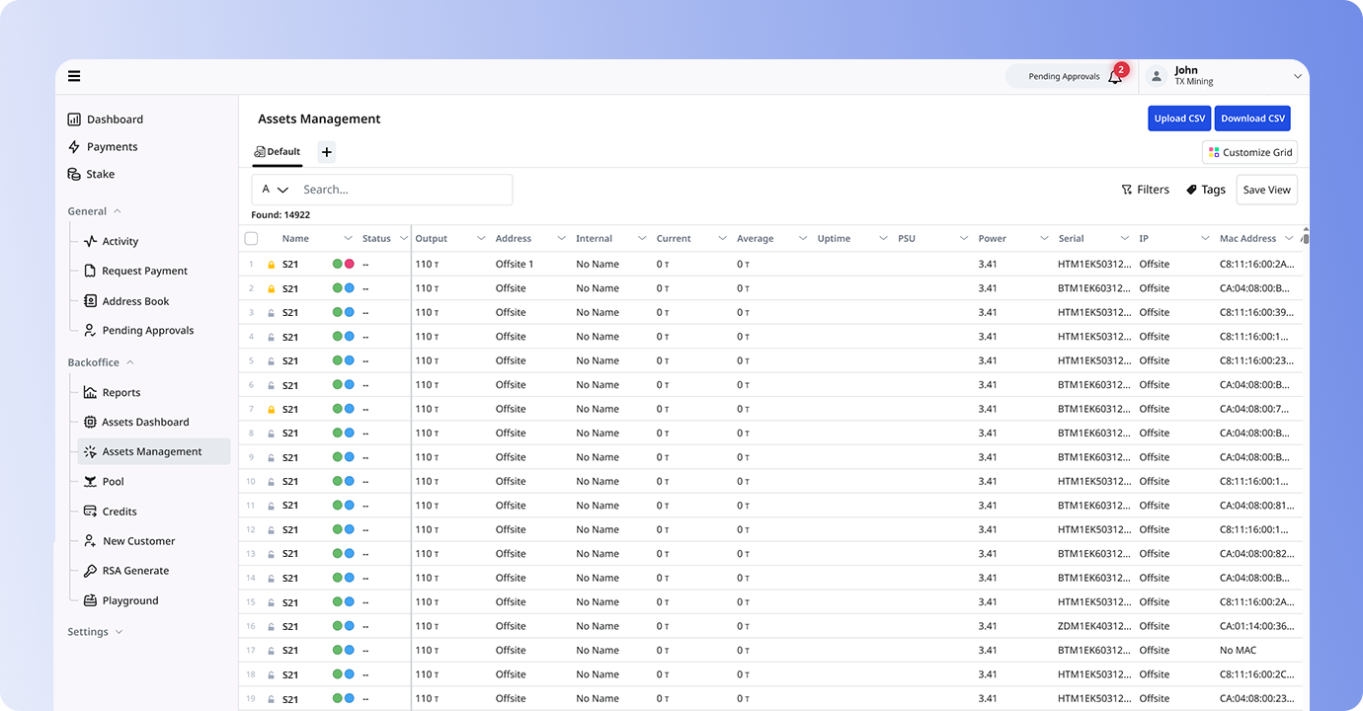Image resolution: width=1363 pixels, height=711 pixels.
Task: Click the Upload CSV button
Action: pyautogui.click(x=1179, y=118)
